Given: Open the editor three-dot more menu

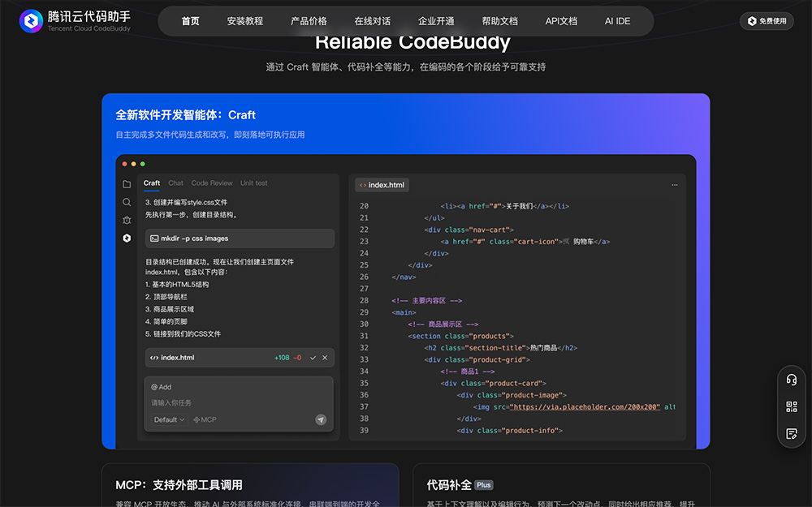Looking at the screenshot, I should (674, 185).
